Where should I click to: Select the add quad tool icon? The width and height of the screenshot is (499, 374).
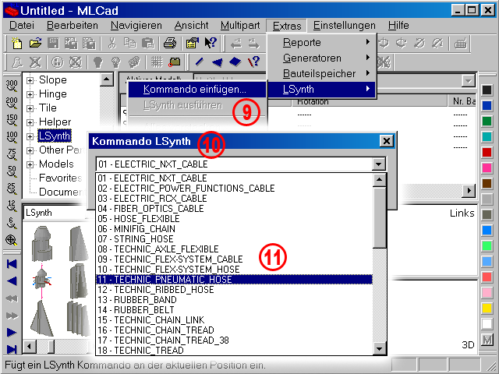click(x=235, y=62)
